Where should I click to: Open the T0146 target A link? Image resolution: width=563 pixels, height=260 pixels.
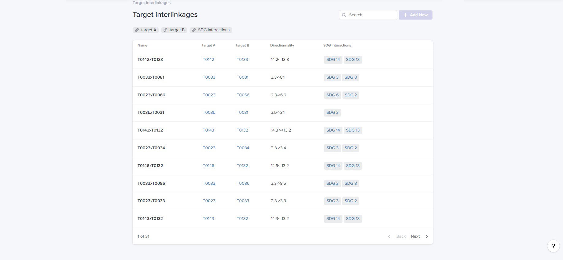click(208, 166)
